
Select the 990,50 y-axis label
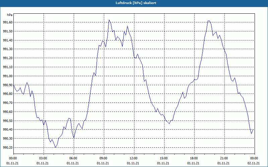tap(8, 121)
